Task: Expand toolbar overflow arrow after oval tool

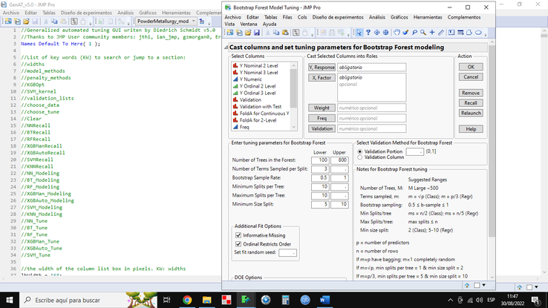Action: (x=485, y=33)
